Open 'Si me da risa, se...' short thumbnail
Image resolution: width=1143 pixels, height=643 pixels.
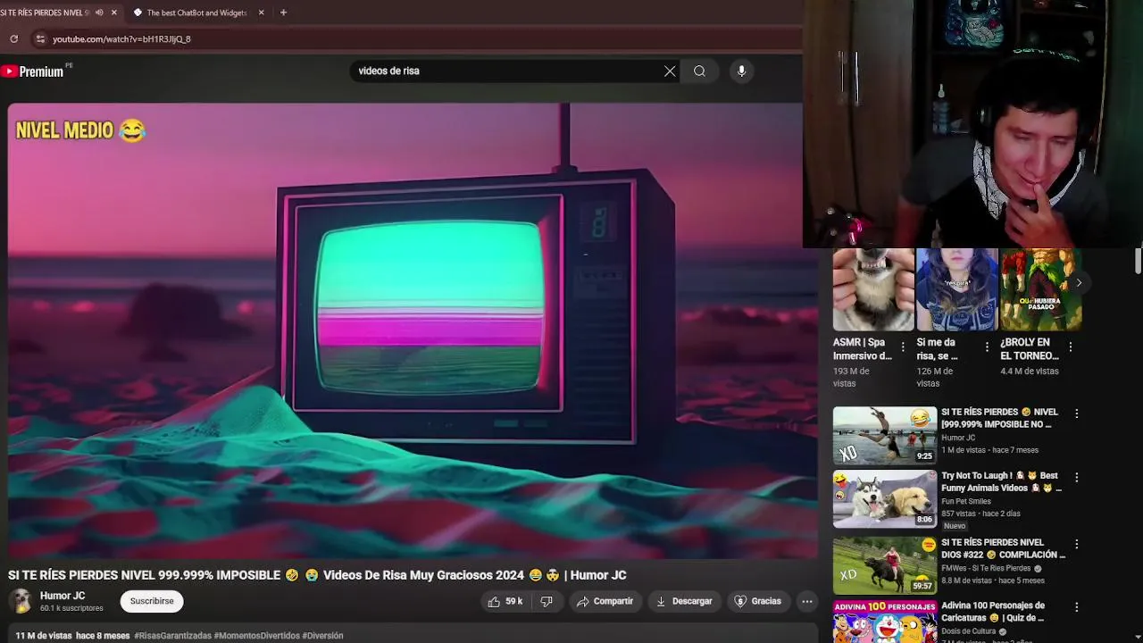pyautogui.click(x=956, y=289)
